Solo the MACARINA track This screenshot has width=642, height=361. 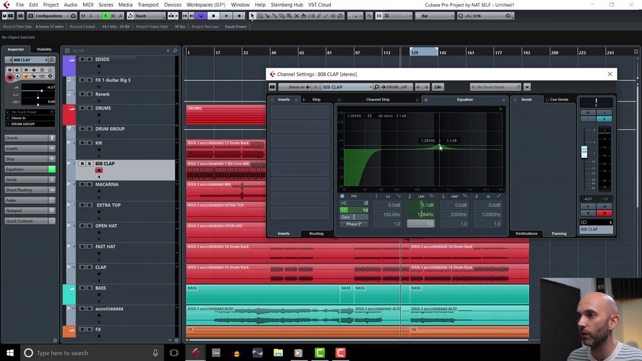89,185
